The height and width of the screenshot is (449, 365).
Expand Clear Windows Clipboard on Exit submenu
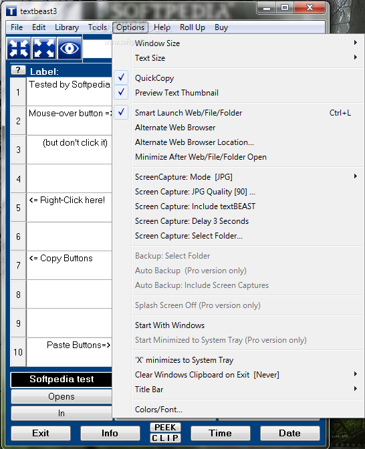coord(238,375)
